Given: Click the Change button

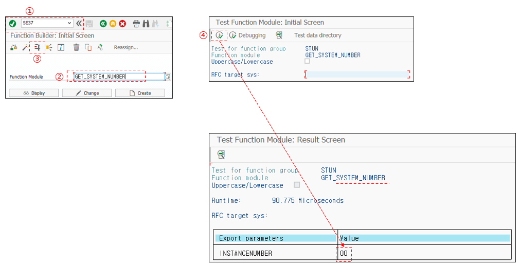Looking at the screenshot, I should point(87,93).
